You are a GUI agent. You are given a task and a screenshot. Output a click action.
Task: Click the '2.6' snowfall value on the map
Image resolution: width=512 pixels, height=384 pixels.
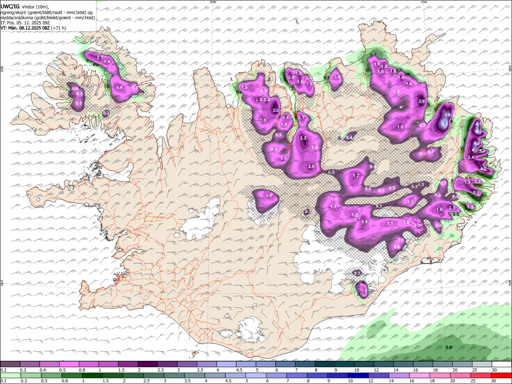click(x=259, y=100)
